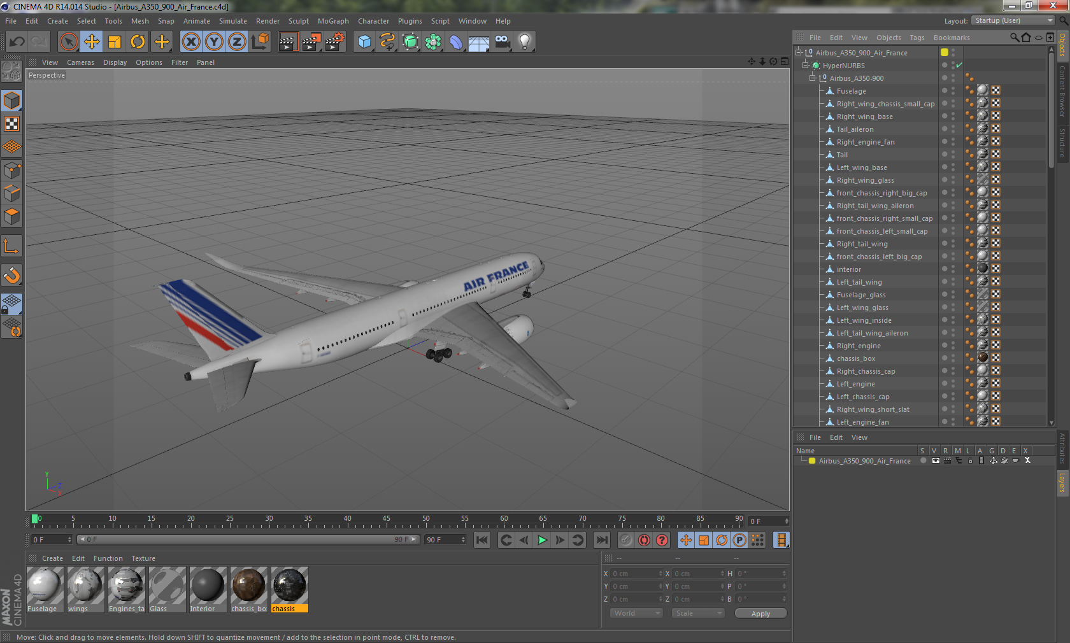Click the Apply button
Viewport: 1070px width, 643px height.
pos(760,614)
